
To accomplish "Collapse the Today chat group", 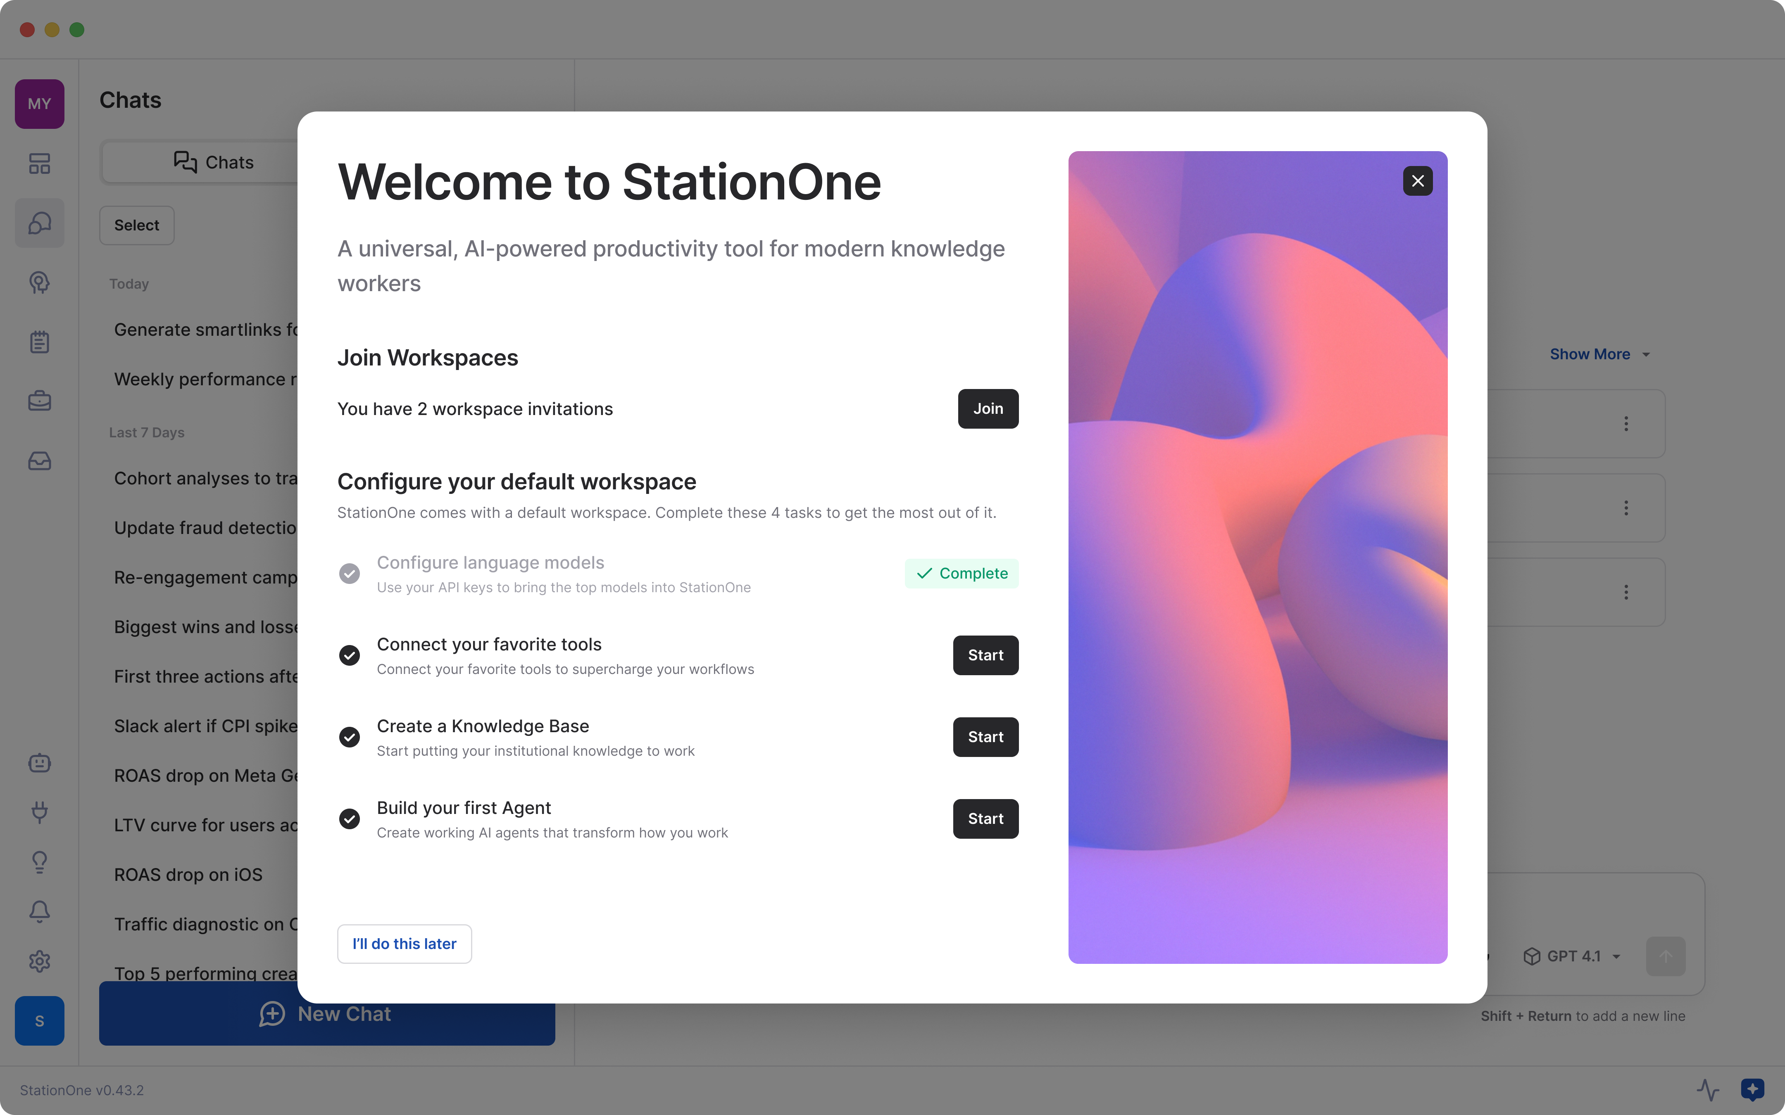I will [x=129, y=283].
